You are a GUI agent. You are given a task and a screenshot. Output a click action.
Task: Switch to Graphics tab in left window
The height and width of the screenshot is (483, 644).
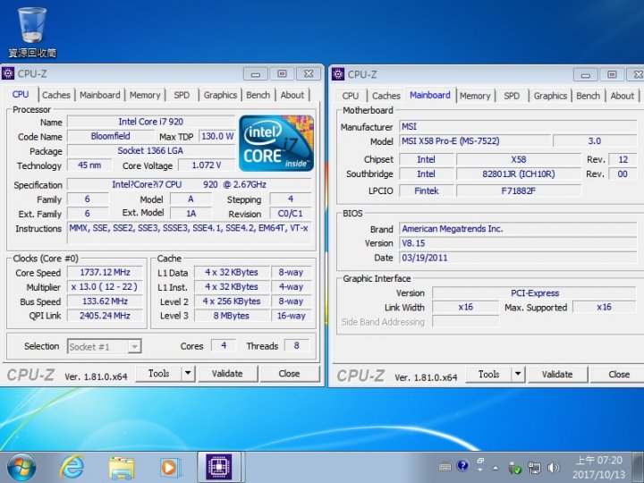point(221,96)
